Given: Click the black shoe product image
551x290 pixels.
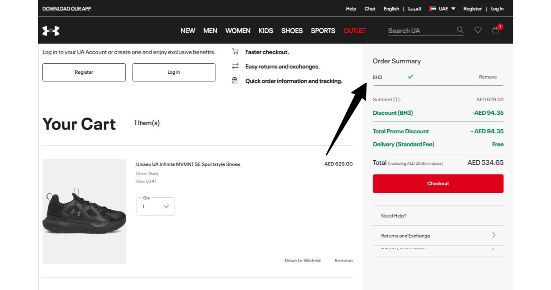Looking at the screenshot, I should pyautogui.click(x=84, y=211).
